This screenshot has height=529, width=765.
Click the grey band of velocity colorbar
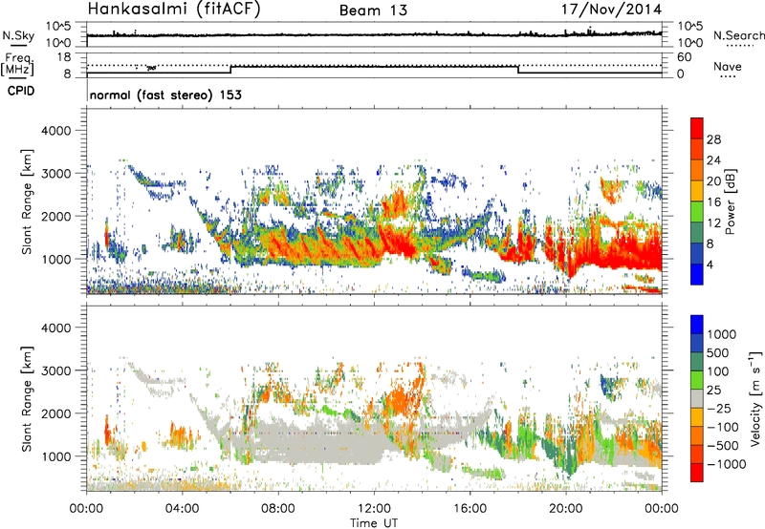pos(697,399)
